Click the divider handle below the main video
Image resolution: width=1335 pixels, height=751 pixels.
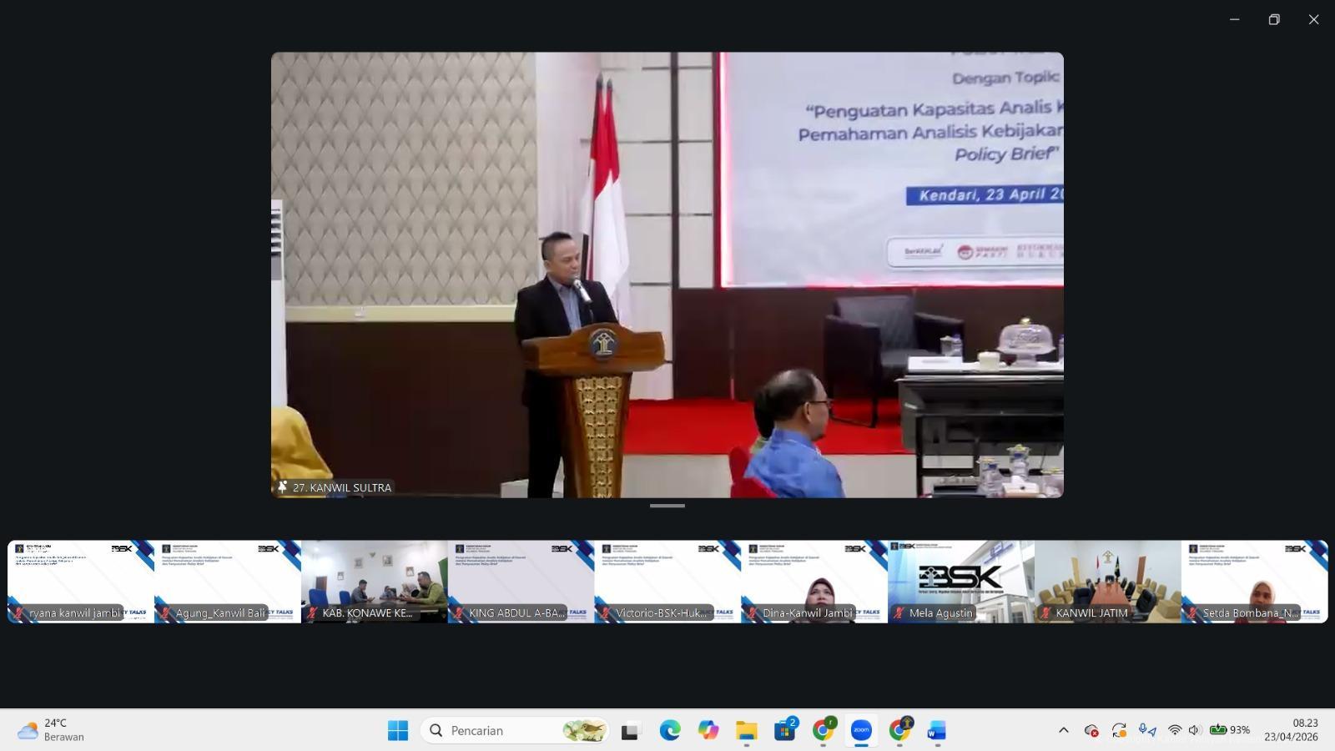coord(667,506)
